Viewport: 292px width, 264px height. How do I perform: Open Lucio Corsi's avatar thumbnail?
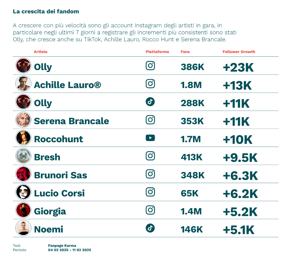[23, 192]
